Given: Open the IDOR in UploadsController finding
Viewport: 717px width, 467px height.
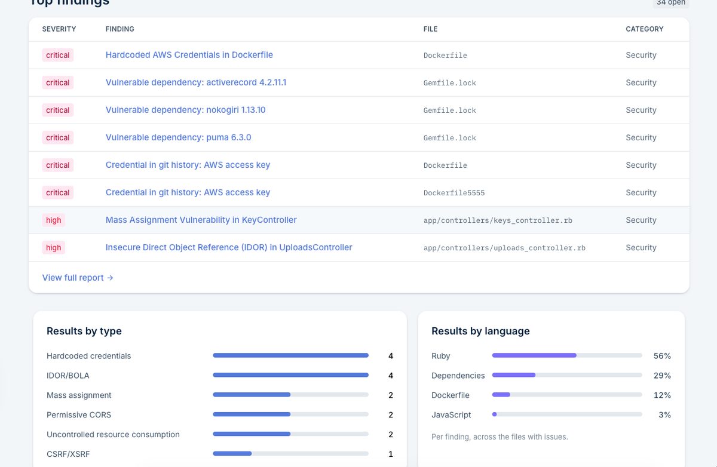Looking at the screenshot, I should tap(229, 247).
